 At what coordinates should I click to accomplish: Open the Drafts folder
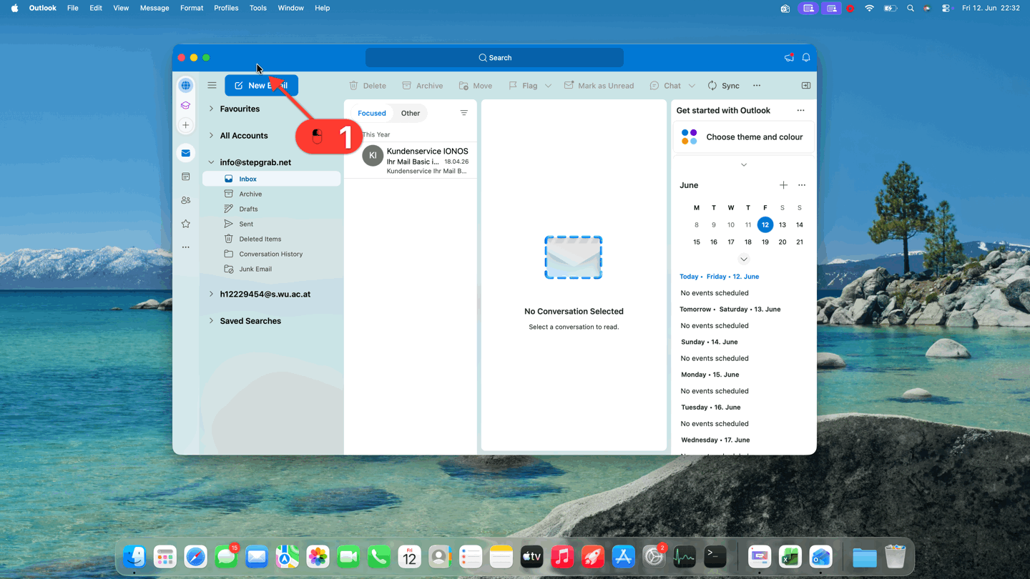[272, 209]
